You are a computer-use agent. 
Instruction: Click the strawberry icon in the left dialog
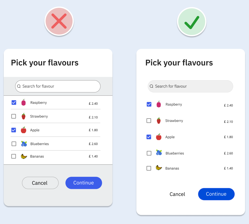23,116
